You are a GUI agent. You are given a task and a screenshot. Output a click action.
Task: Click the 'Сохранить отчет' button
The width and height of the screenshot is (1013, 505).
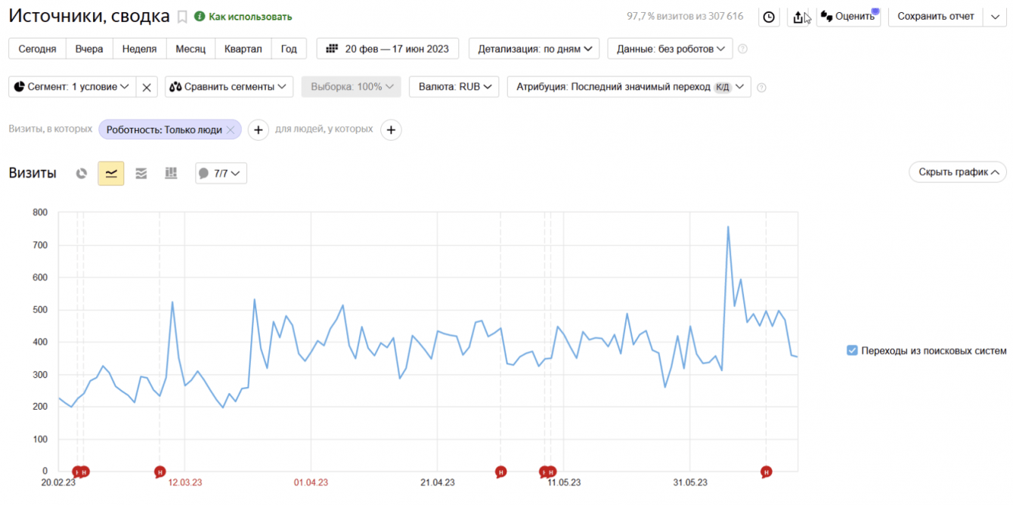tap(934, 17)
